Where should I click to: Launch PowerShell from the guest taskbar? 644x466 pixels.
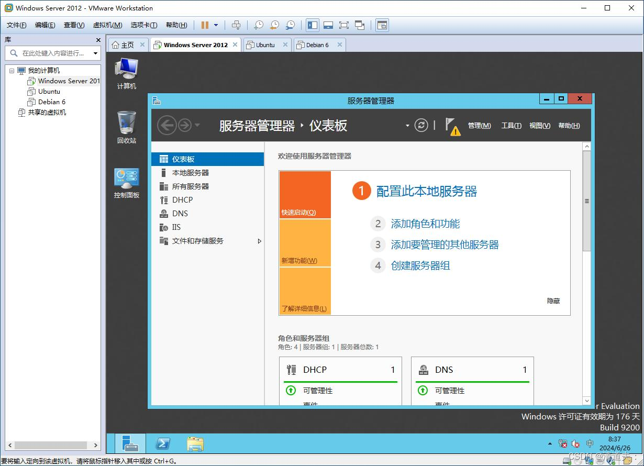163,443
